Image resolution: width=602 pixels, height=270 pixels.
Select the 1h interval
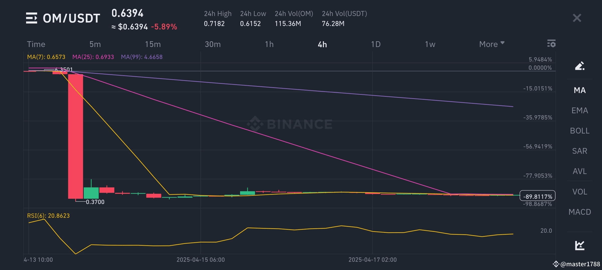click(269, 44)
